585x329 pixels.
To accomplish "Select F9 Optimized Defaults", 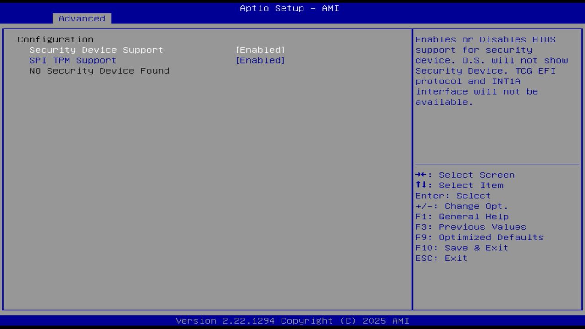I will click(479, 237).
